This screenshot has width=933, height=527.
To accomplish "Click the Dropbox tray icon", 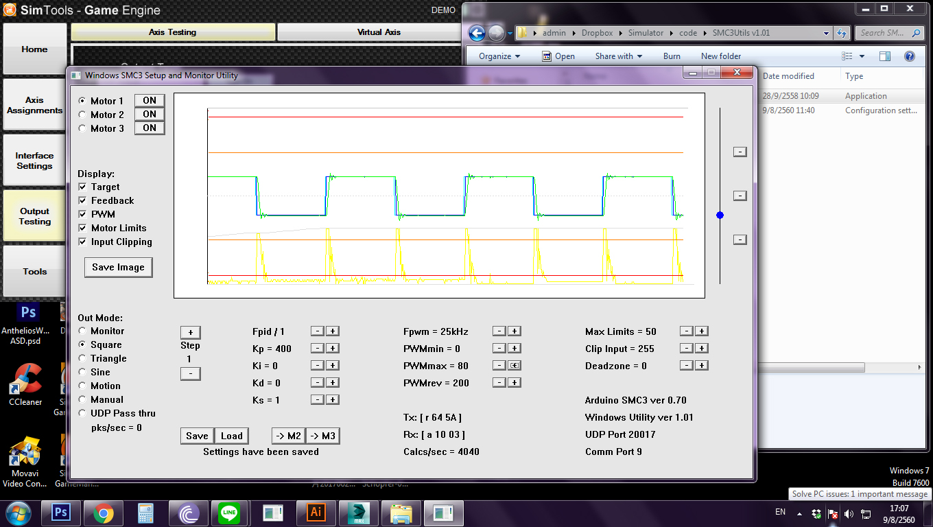I will [x=816, y=513].
